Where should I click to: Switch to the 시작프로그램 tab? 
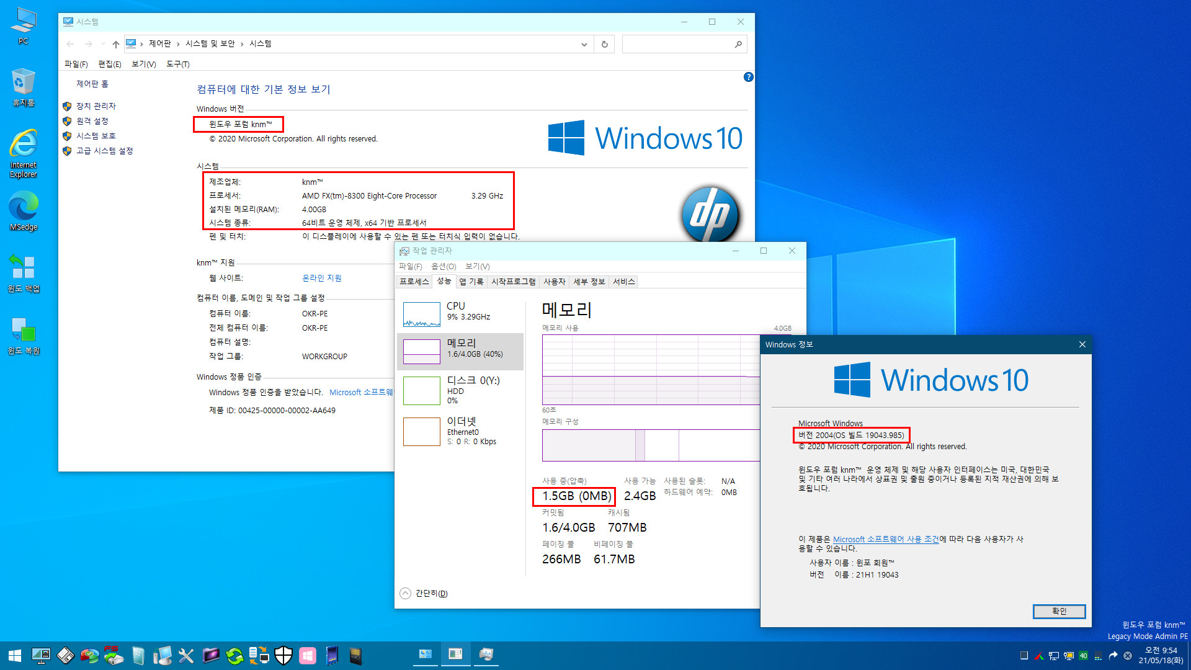click(514, 282)
